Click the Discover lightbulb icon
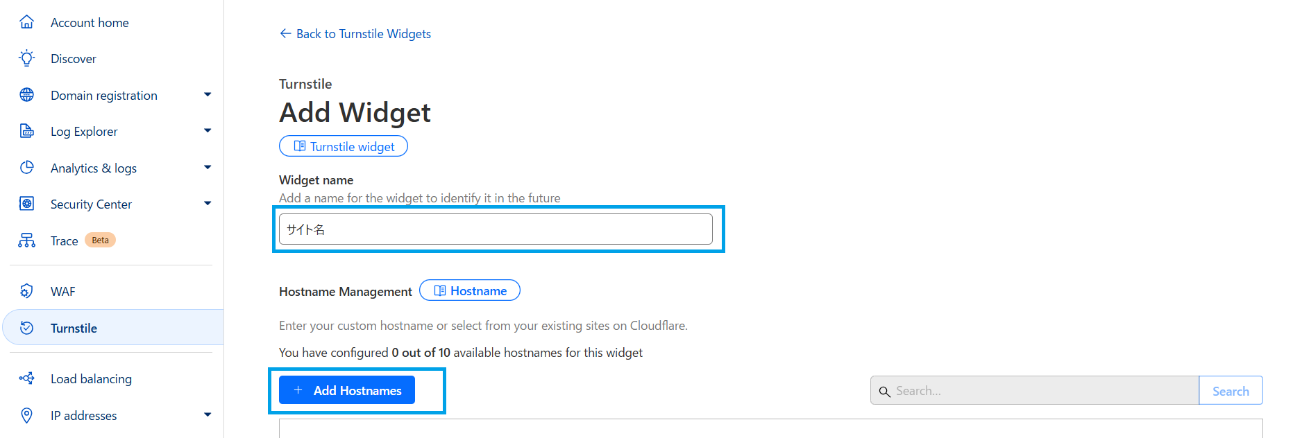This screenshot has height=438, width=1293. click(26, 58)
